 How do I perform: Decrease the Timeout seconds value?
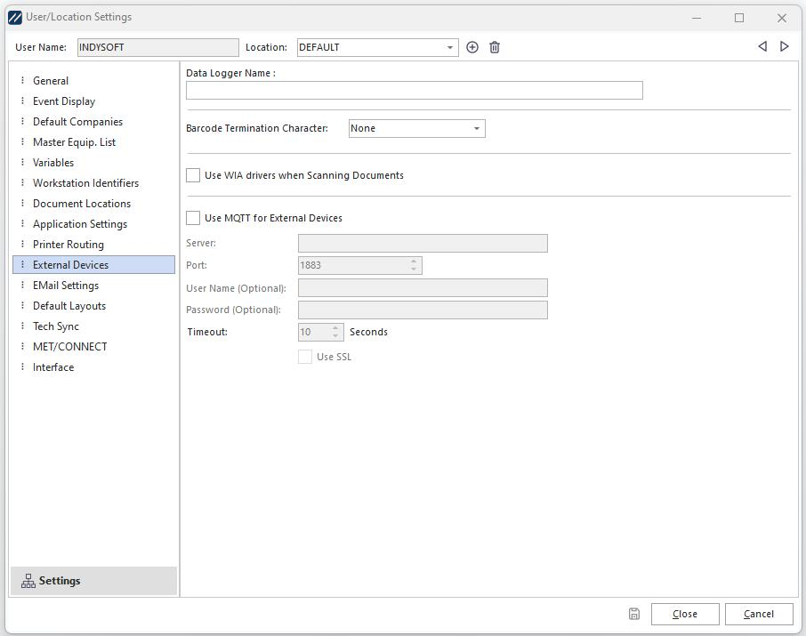pyautogui.click(x=335, y=336)
